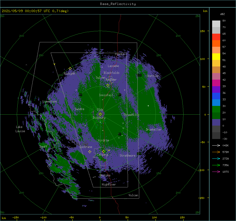
Task: Click the Base_Reflectivity title
Action: [x=118, y=4]
